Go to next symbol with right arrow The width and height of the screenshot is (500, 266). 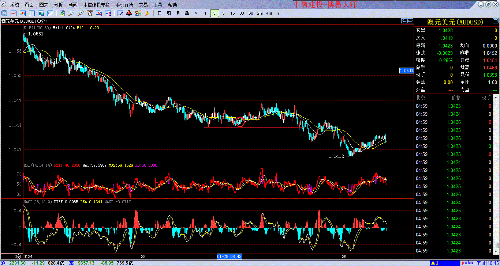pos(410,21)
